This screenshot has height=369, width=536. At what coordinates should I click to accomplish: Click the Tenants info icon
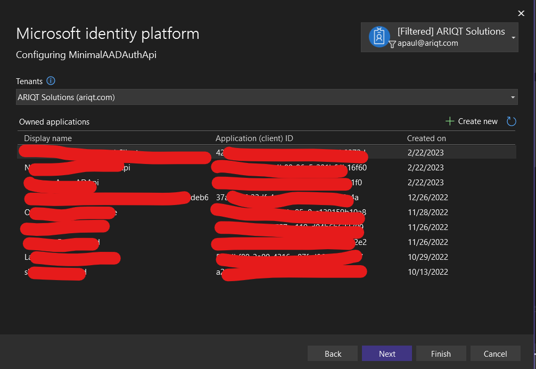coord(51,81)
